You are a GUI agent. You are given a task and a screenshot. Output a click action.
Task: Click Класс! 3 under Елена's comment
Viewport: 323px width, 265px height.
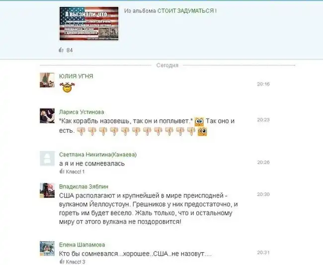tap(73, 262)
